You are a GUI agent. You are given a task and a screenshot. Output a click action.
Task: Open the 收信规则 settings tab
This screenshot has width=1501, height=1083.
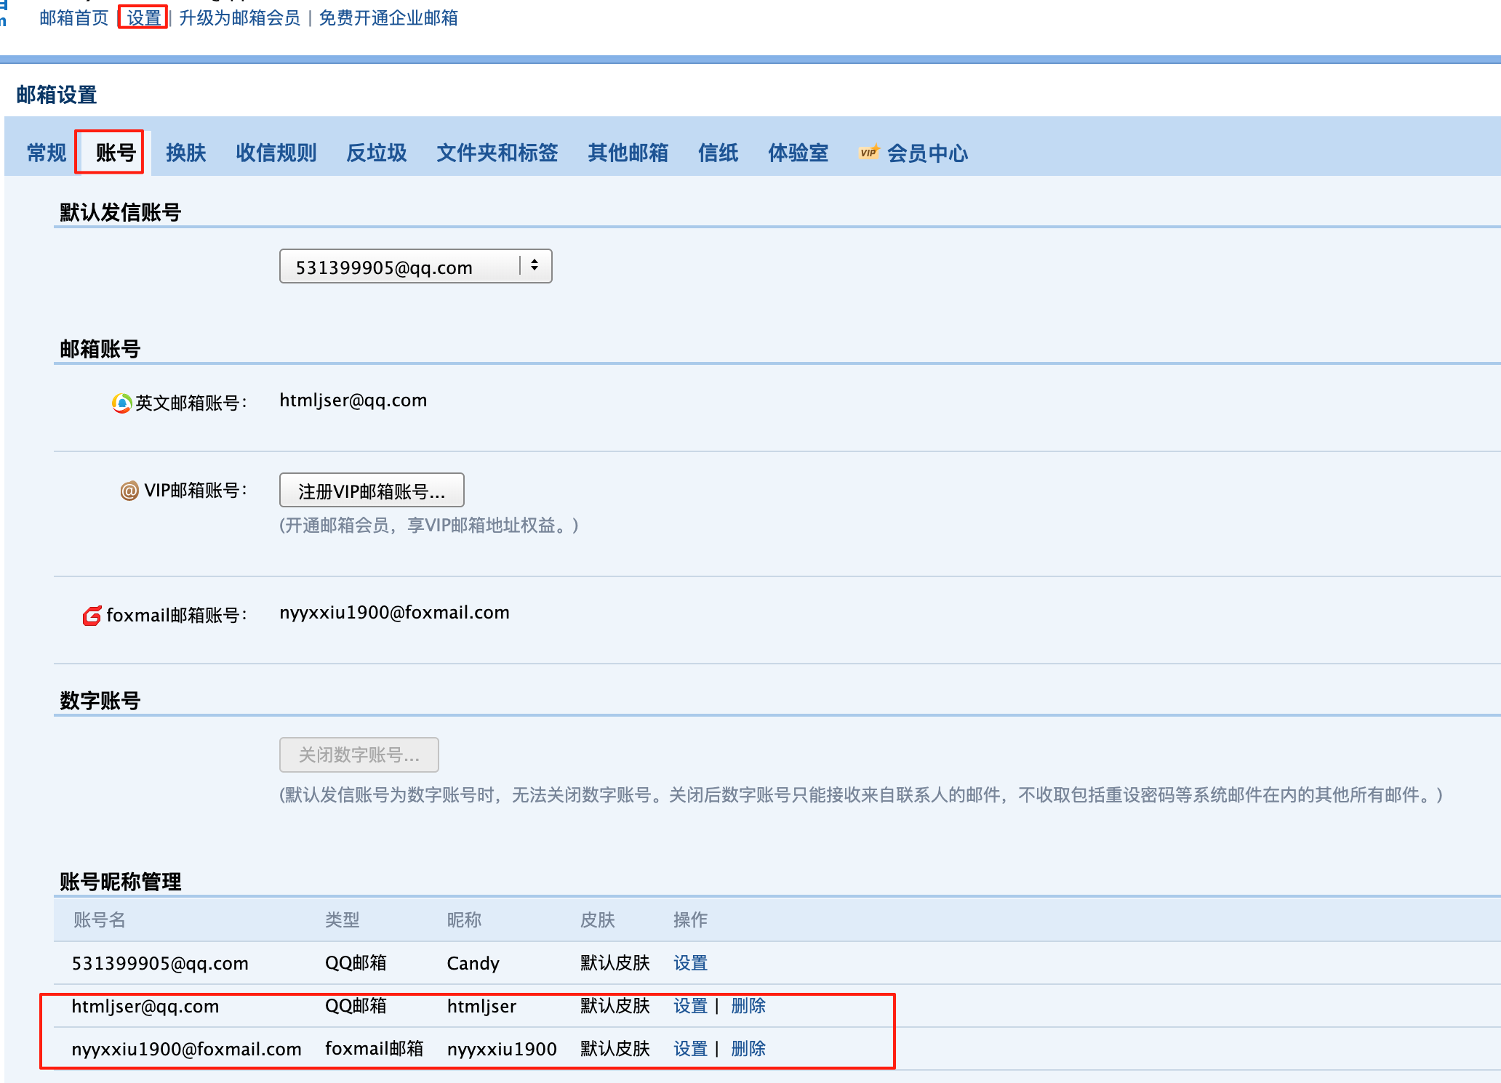(x=276, y=153)
